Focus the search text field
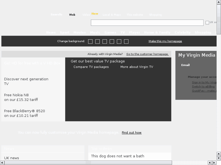221x165 pixels. pos(147,23)
